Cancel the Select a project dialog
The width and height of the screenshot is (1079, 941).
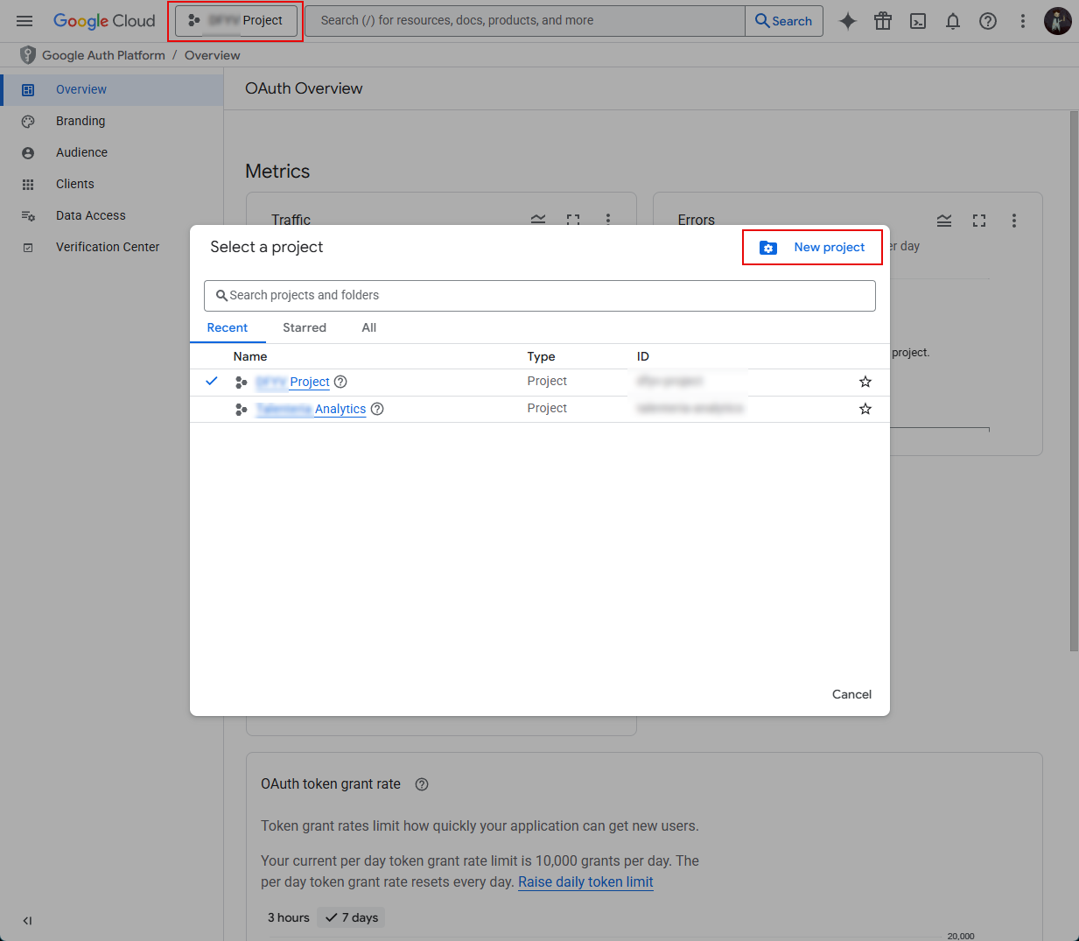[851, 694]
